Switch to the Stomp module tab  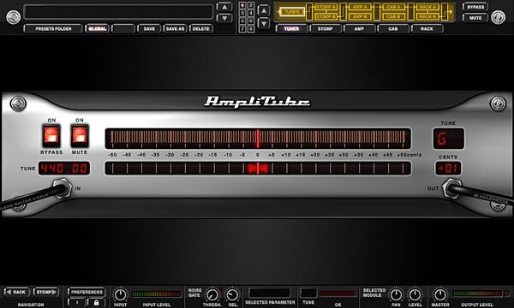[326, 29]
